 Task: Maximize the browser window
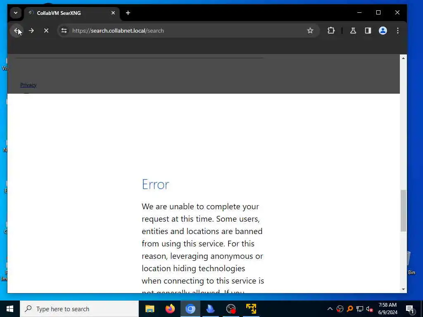[x=378, y=13]
